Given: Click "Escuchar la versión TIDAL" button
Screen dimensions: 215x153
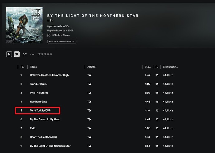Looking at the screenshot, I should tap(62, 41).
